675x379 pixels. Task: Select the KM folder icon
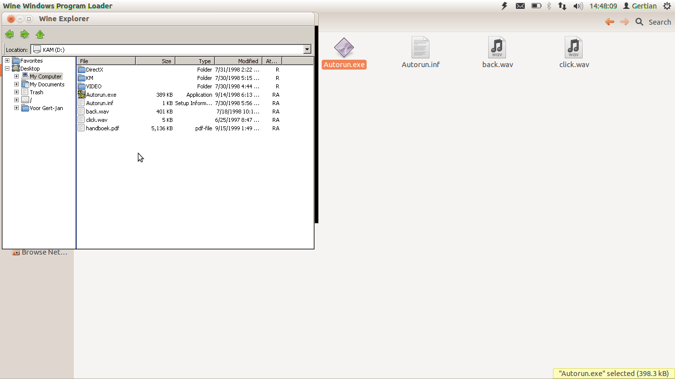click(82, 78)
